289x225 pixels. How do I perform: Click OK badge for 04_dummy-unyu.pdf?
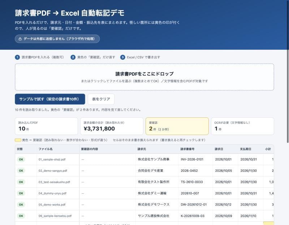click(x=21, y=193)
